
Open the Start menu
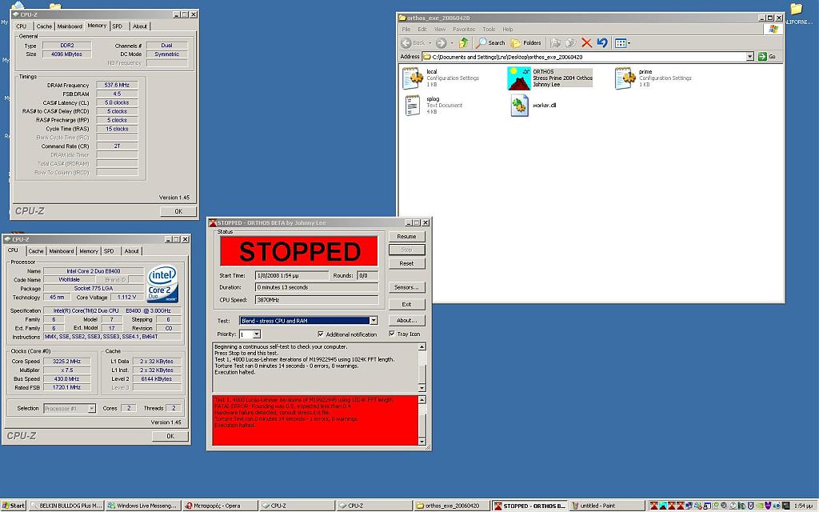pyautogui.click(x=13, y=506)
